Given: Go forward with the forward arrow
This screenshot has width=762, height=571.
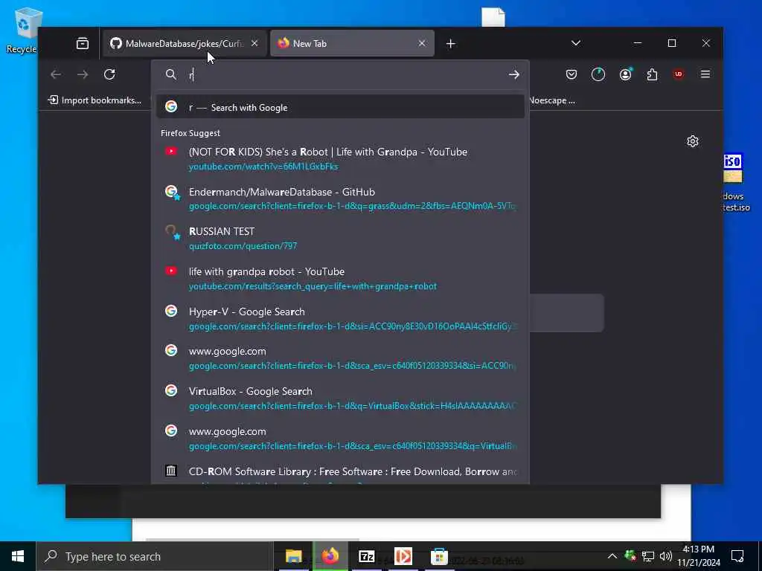Looking at the screenshot, I should (x=83, y=74).
